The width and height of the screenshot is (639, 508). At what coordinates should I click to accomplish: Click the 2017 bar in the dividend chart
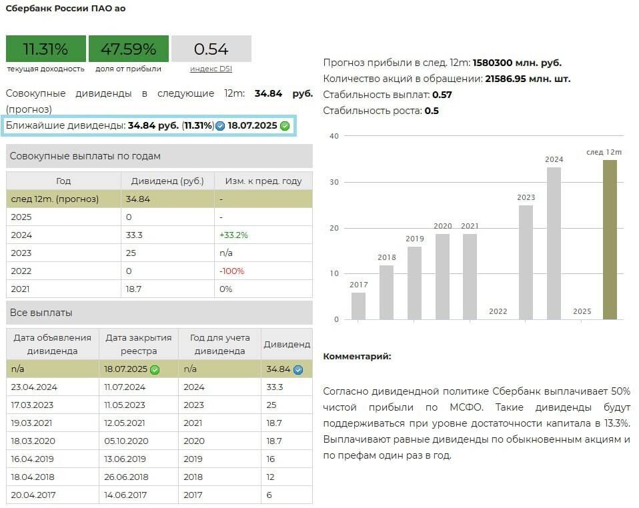click(x=358, y=305)
